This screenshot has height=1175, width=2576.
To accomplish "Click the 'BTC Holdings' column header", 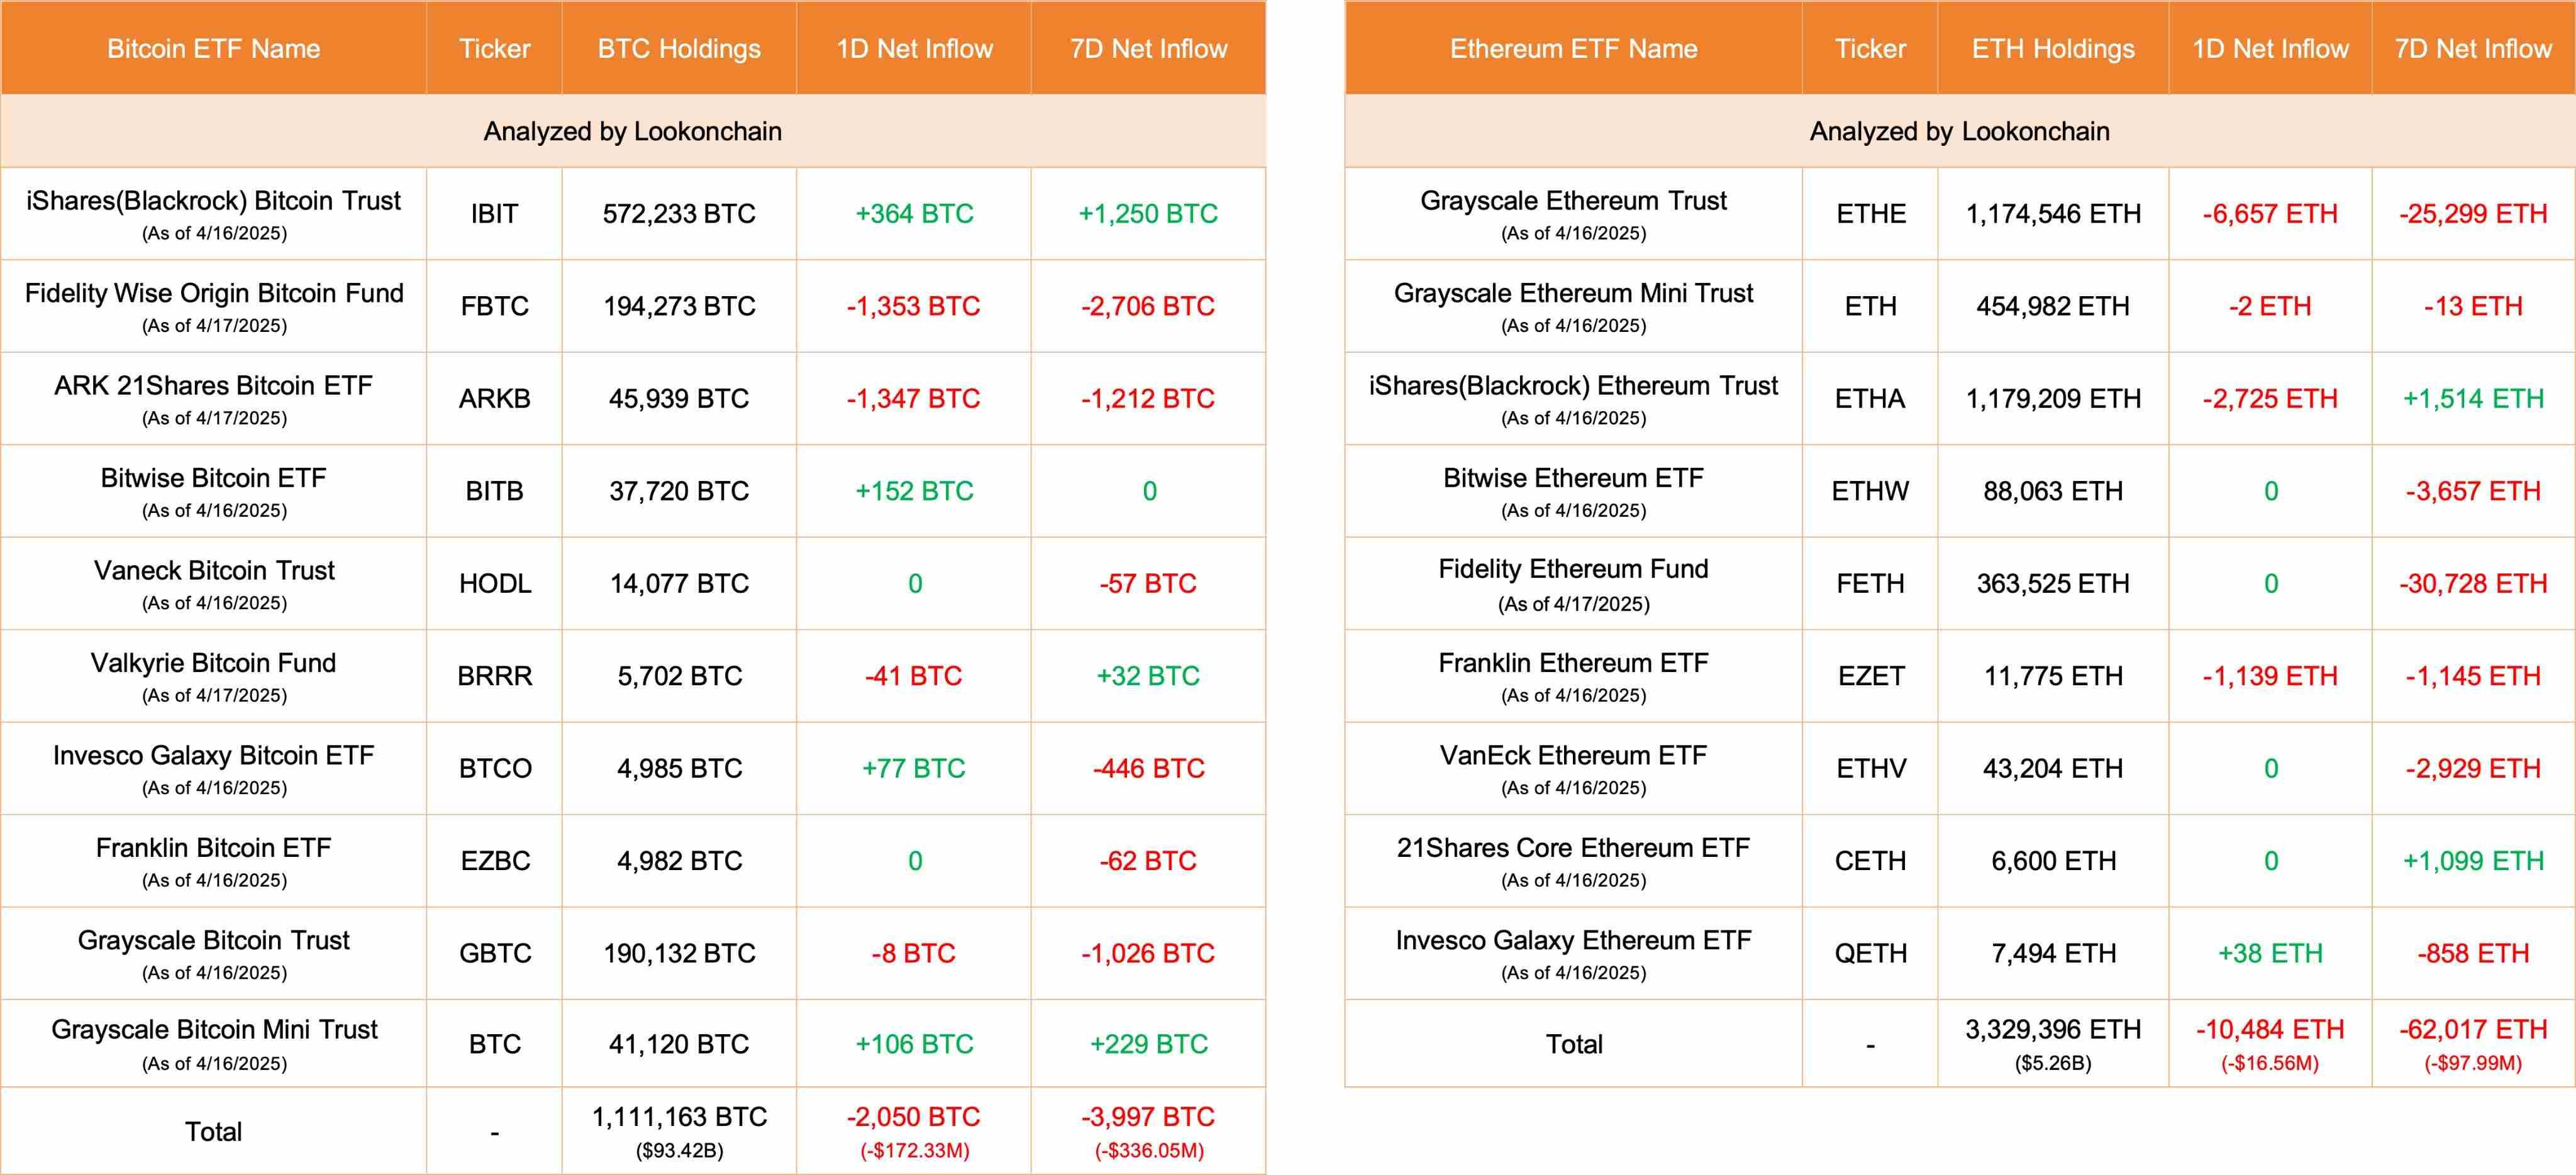I will [x=679, y=49].
